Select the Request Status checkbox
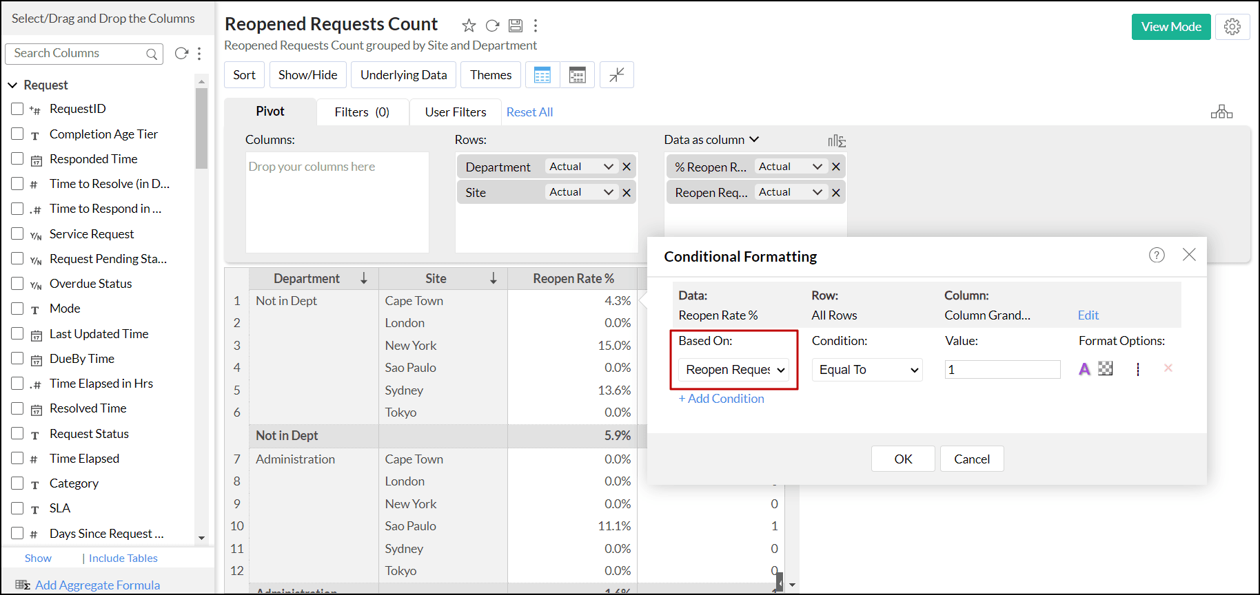This screenshot has width=1260, height=595. [x=17, y=433]
